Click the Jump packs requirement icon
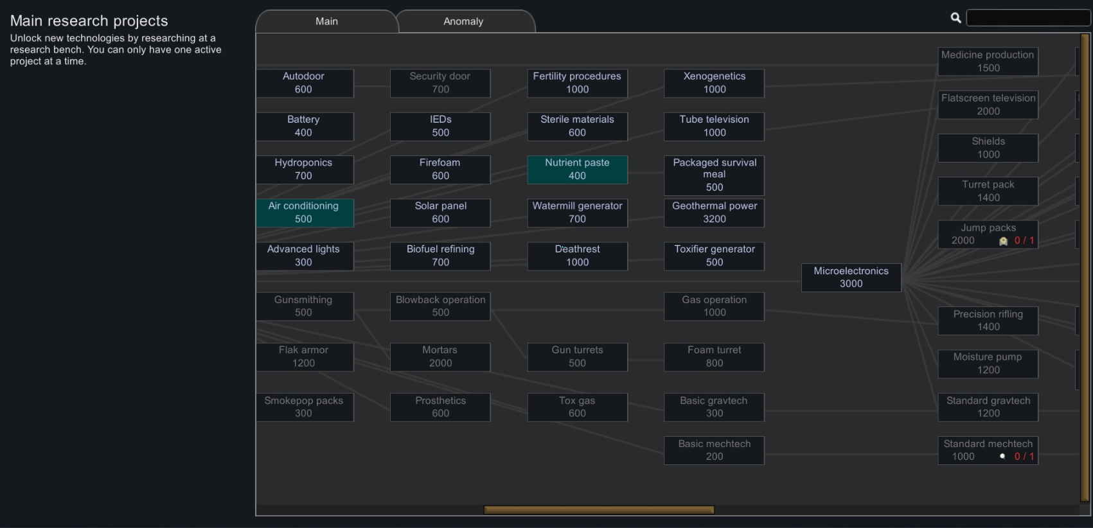 pos(1003,241)
